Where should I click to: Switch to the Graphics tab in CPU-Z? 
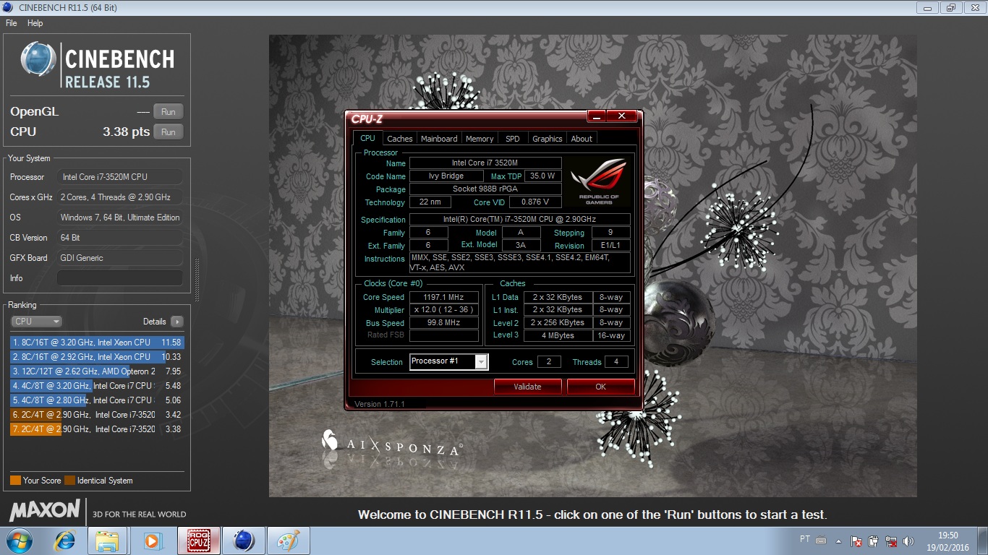pyautogui.click(x=547, y=139)
